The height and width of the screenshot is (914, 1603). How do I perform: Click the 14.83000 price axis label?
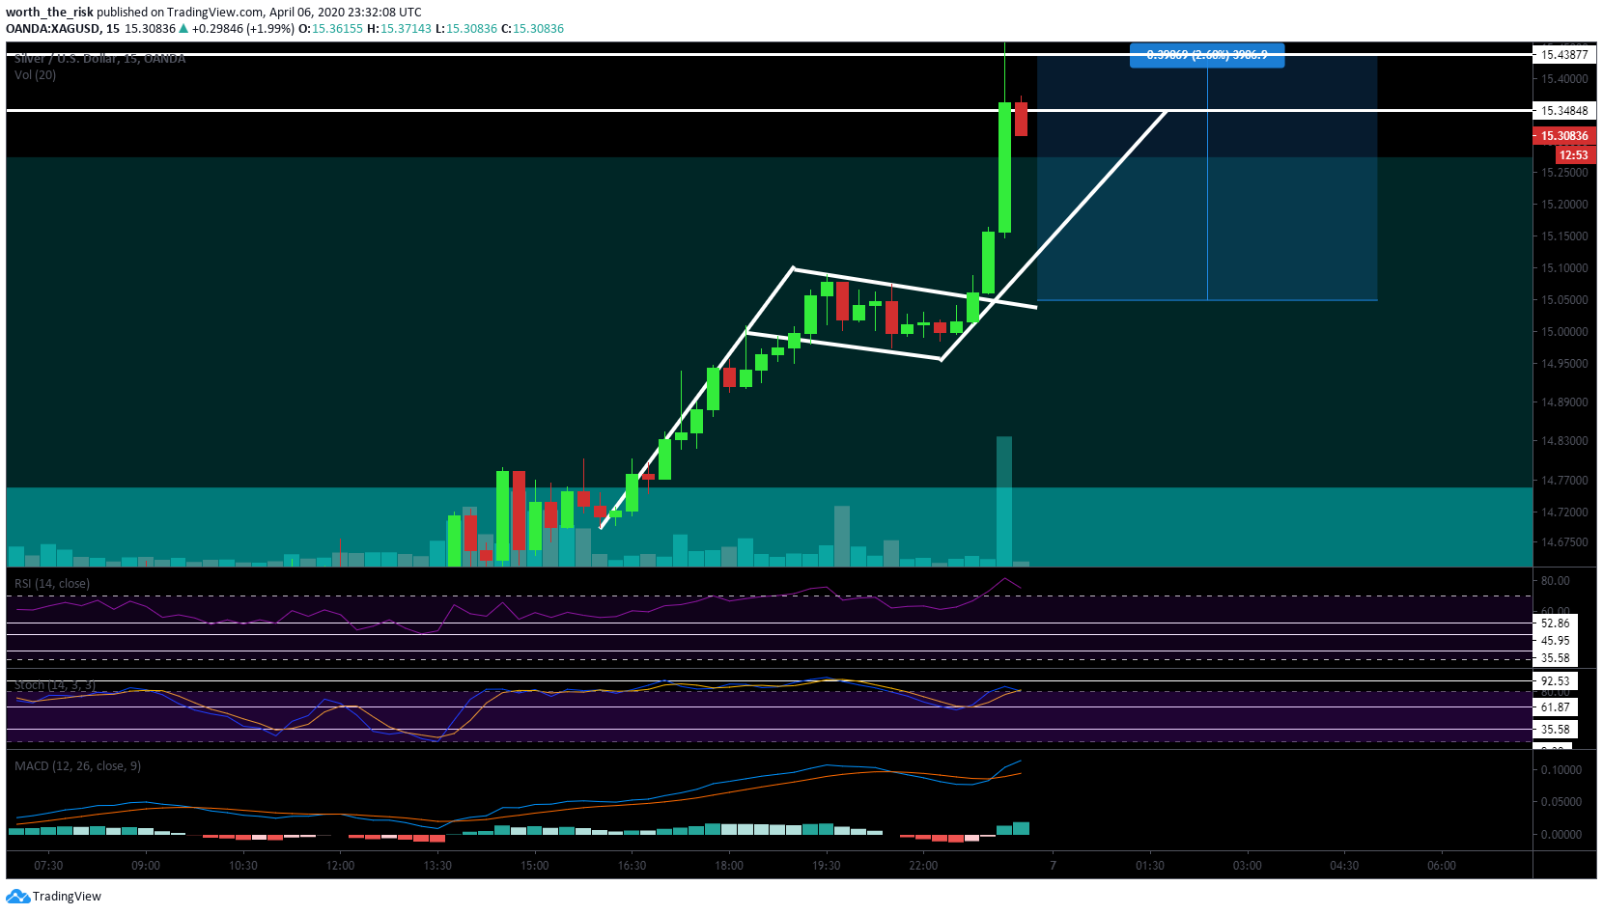pos(1564,441)
